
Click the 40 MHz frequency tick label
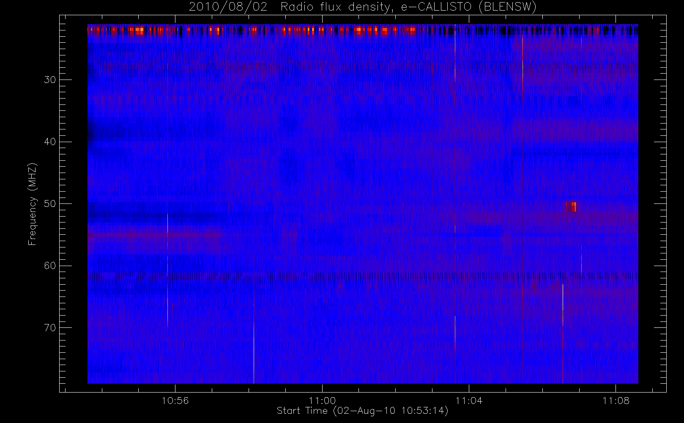(50, 142)
